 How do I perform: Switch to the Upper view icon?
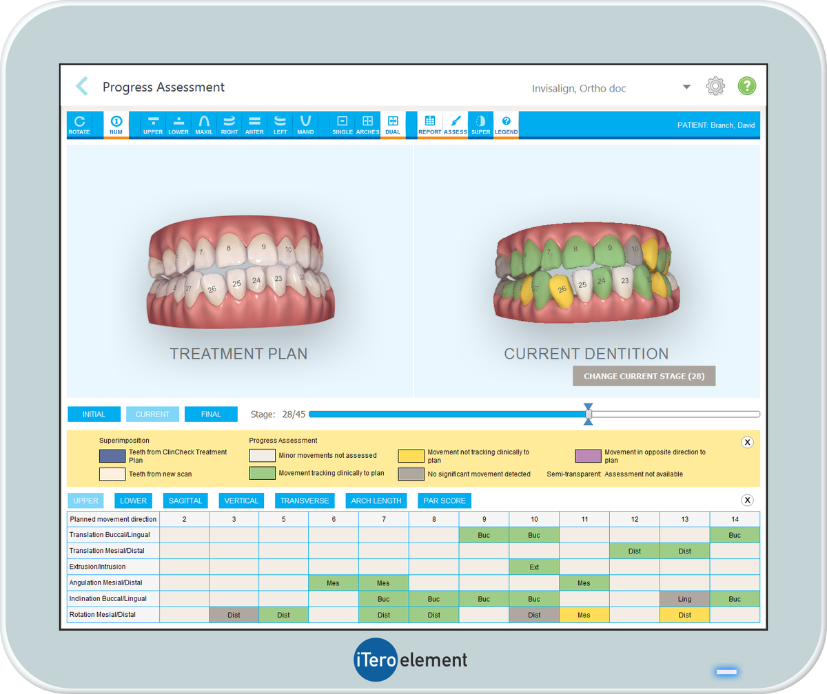click(153, 125)
